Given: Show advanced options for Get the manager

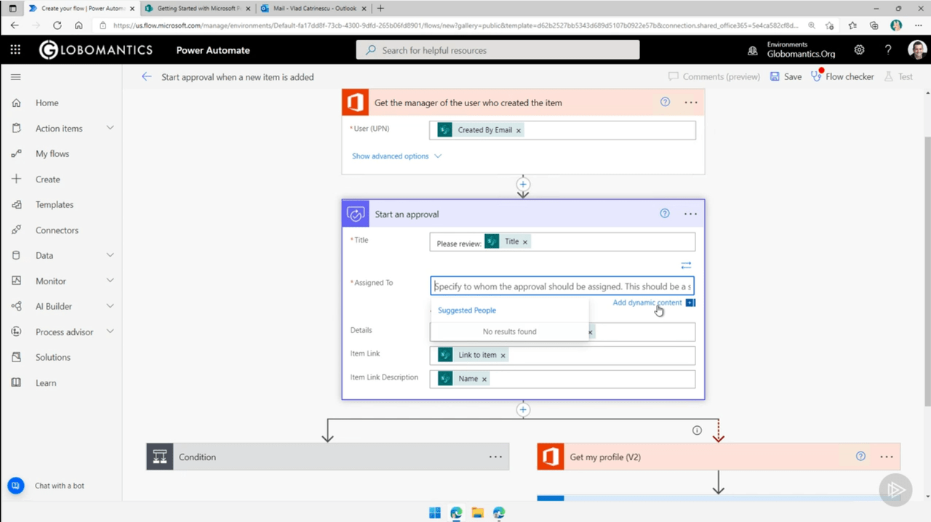Looking at the screenshot, I should [396, 156].
